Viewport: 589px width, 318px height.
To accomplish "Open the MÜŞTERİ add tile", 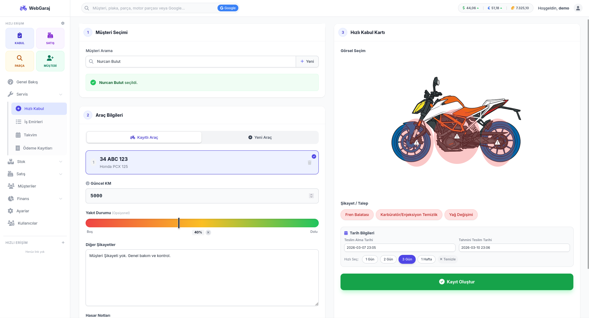I will [x=50, y=61].
